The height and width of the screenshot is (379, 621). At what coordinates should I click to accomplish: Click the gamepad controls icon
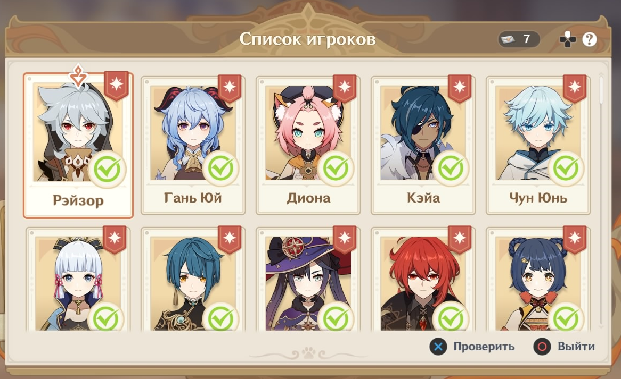(x=568, y=39)
